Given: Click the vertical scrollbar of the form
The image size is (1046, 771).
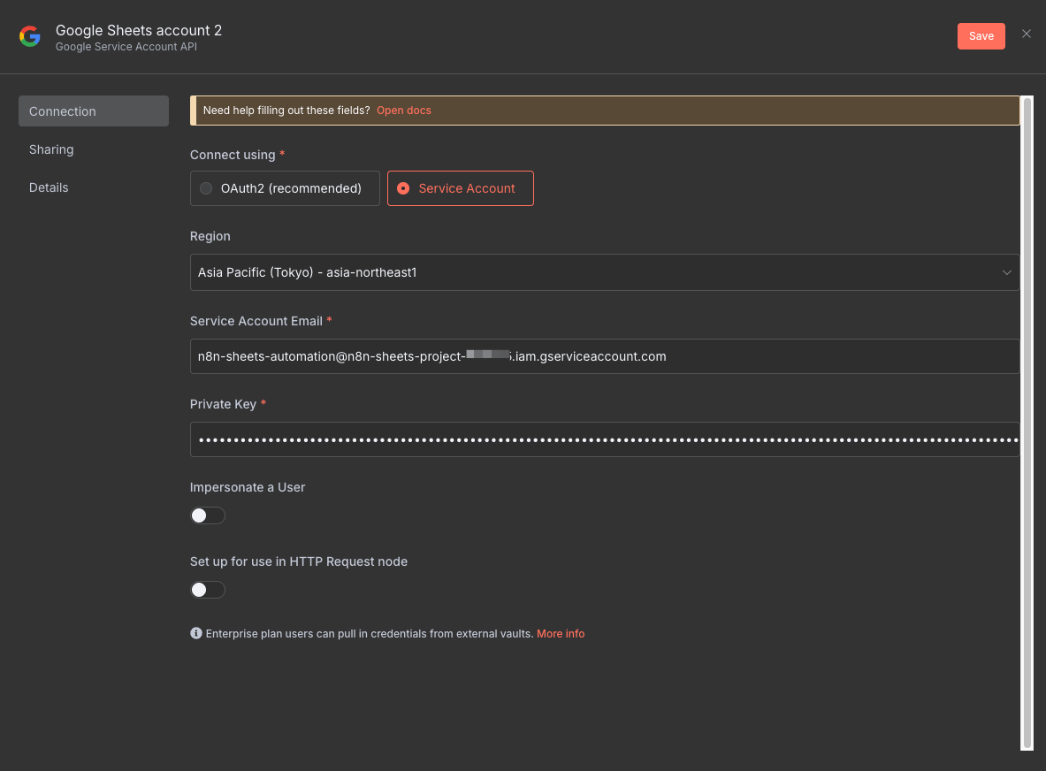Looking at the screenshot, I should tap(1027, 423).
